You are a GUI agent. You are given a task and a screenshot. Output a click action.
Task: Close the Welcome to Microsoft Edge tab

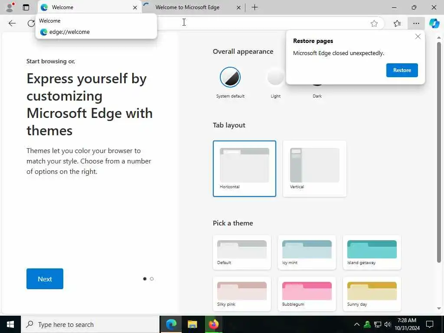tap(239, 8)
